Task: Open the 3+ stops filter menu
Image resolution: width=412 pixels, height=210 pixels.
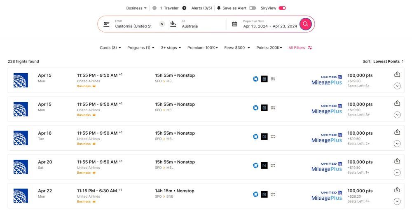Action: point(171,48)
